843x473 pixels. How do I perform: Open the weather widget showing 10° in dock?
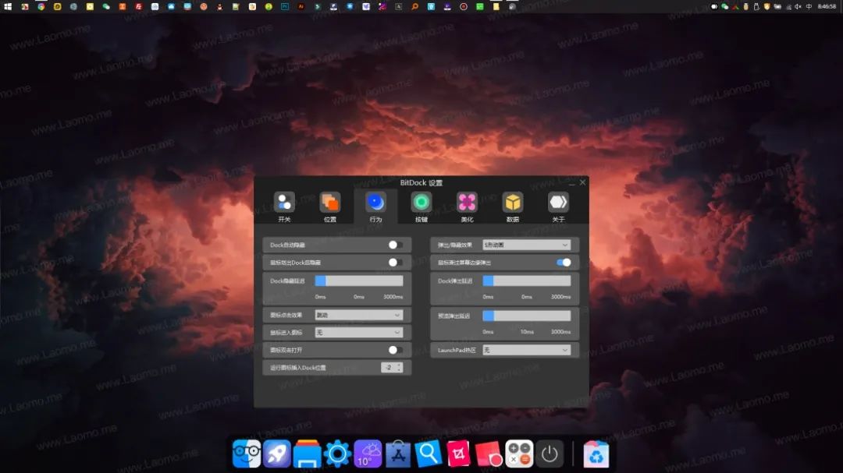coord(367,453)
